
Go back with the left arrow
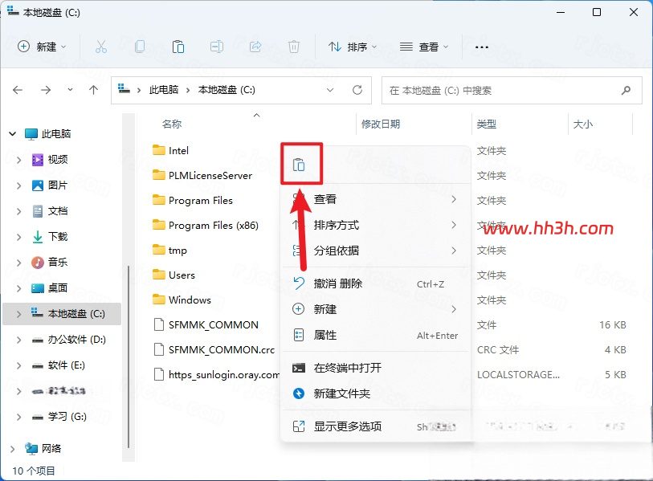tap(18, 90)
